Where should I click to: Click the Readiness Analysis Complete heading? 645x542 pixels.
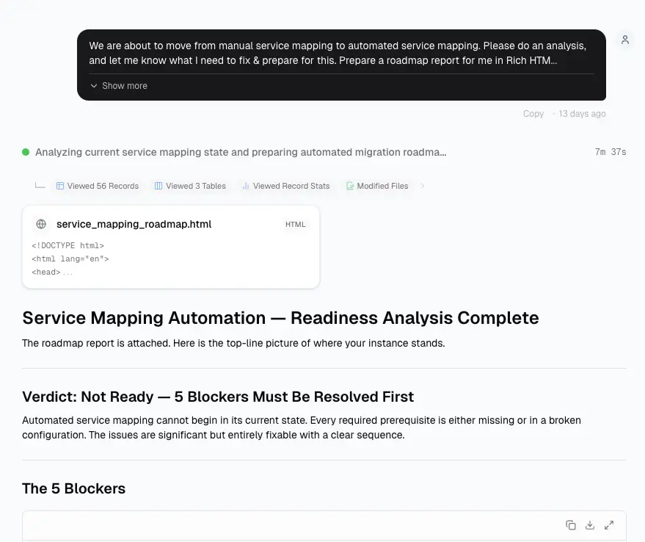tap(280, 318)
